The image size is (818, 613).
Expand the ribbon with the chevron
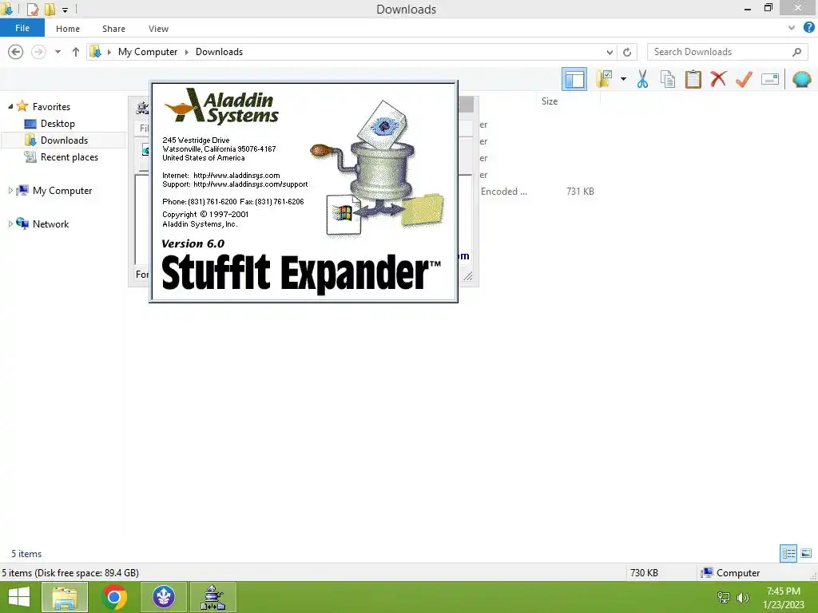click(x=792, y=28)
